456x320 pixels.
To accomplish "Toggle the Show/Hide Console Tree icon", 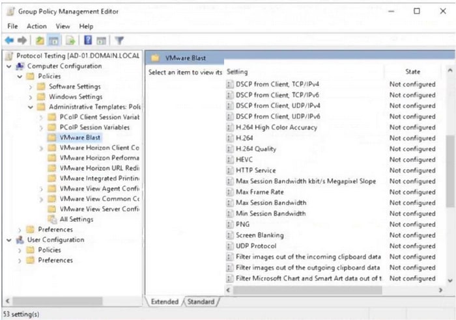I will coord(55,40).
